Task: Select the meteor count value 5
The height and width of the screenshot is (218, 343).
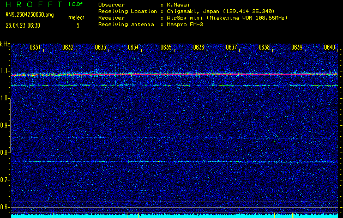Action: coord(78,26)
